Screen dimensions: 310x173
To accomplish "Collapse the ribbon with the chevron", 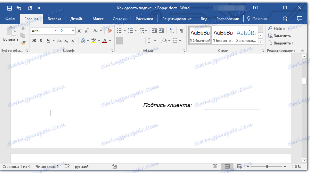I will pyautogui.click(x=303, y=51).
